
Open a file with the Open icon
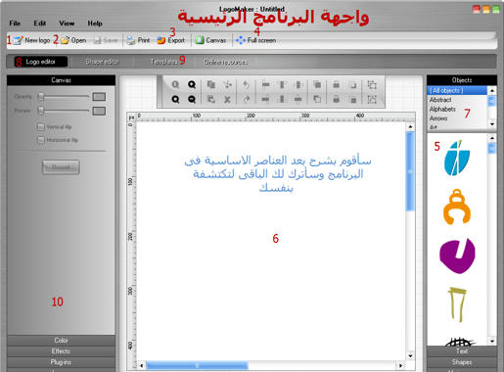click(x=65, y=40)
